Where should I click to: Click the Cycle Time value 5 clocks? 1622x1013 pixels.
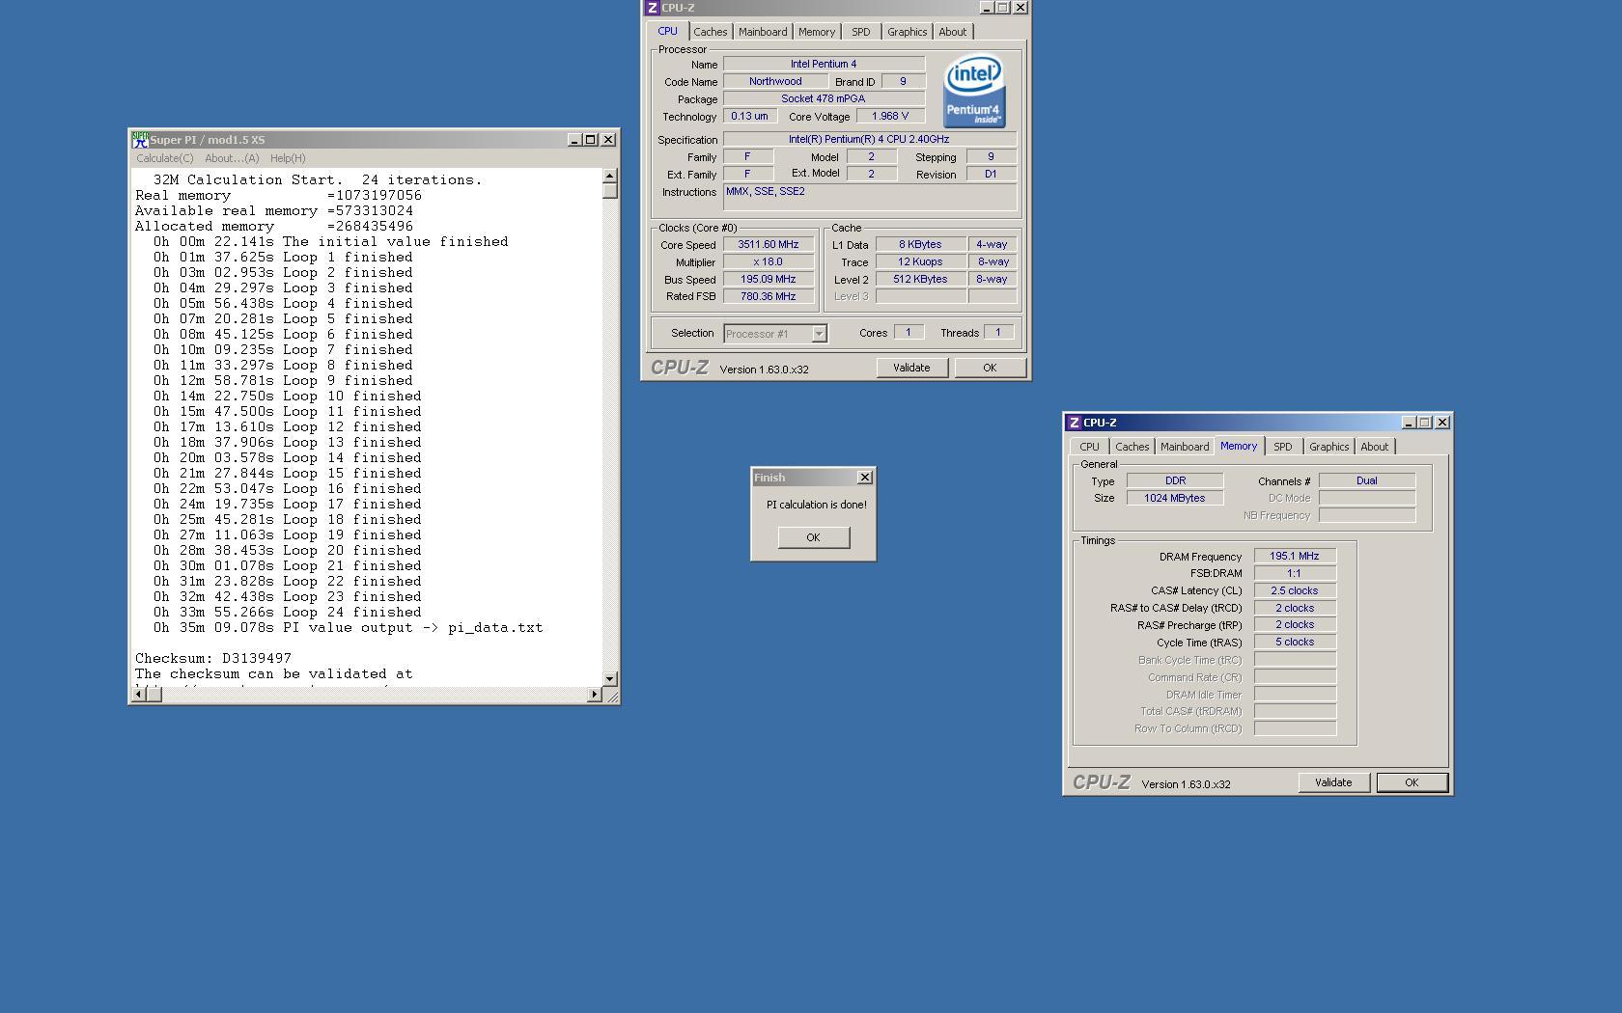tap(1295, 643)
